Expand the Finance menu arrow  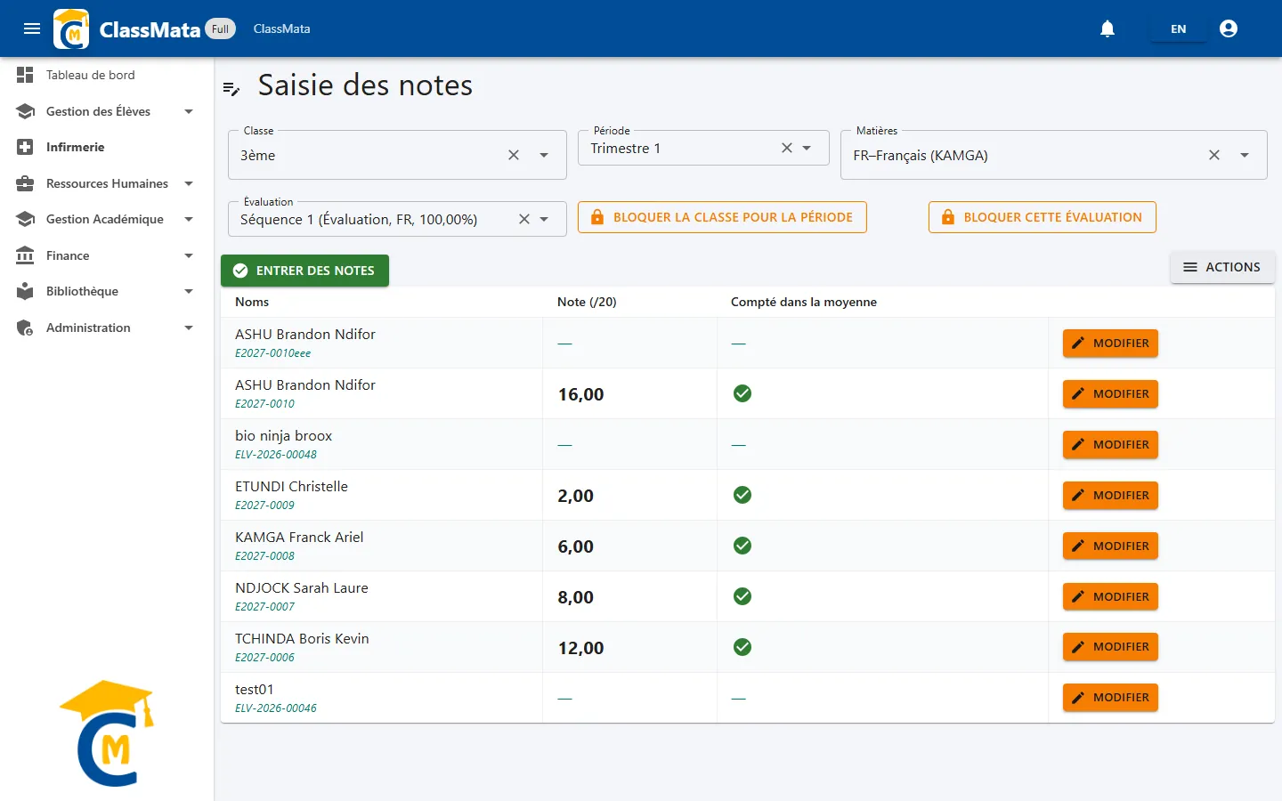189,255
